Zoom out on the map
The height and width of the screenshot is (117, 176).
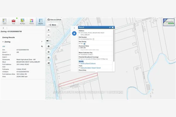coord(49,35)
